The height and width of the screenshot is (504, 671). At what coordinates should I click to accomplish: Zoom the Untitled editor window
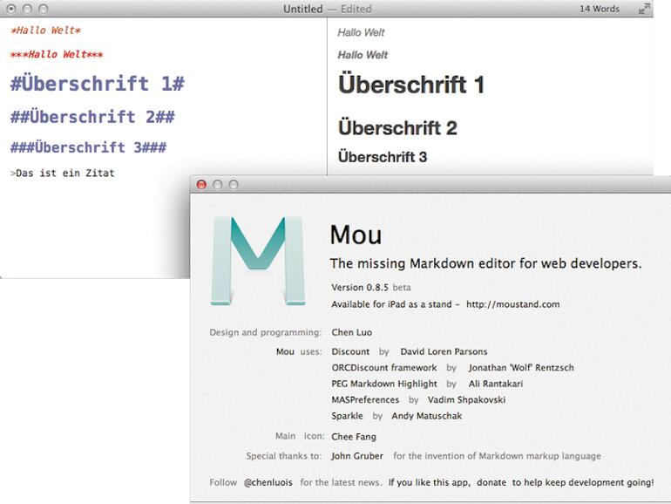point(44,9)
